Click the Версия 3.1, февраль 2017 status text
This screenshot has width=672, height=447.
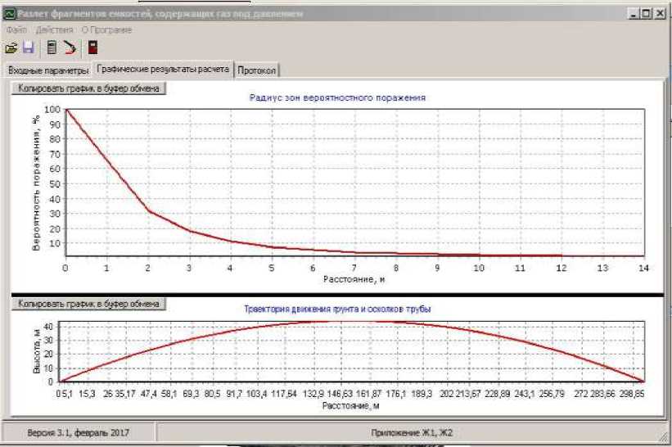(78, 433)
